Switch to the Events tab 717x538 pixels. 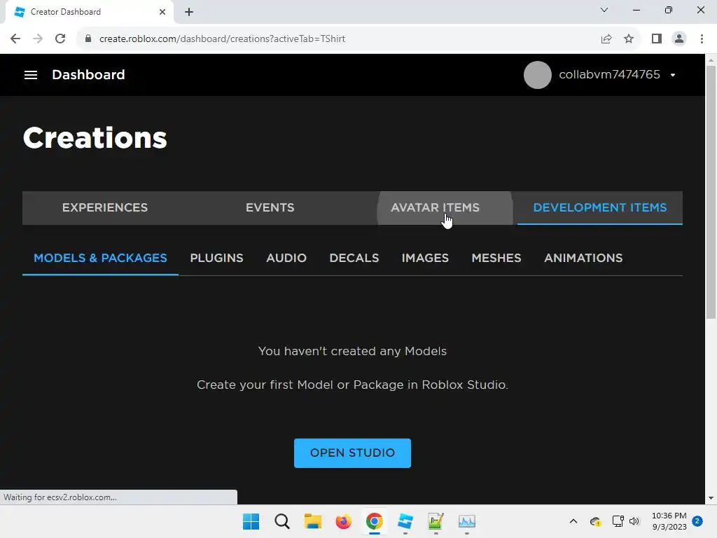pos(270,207)
